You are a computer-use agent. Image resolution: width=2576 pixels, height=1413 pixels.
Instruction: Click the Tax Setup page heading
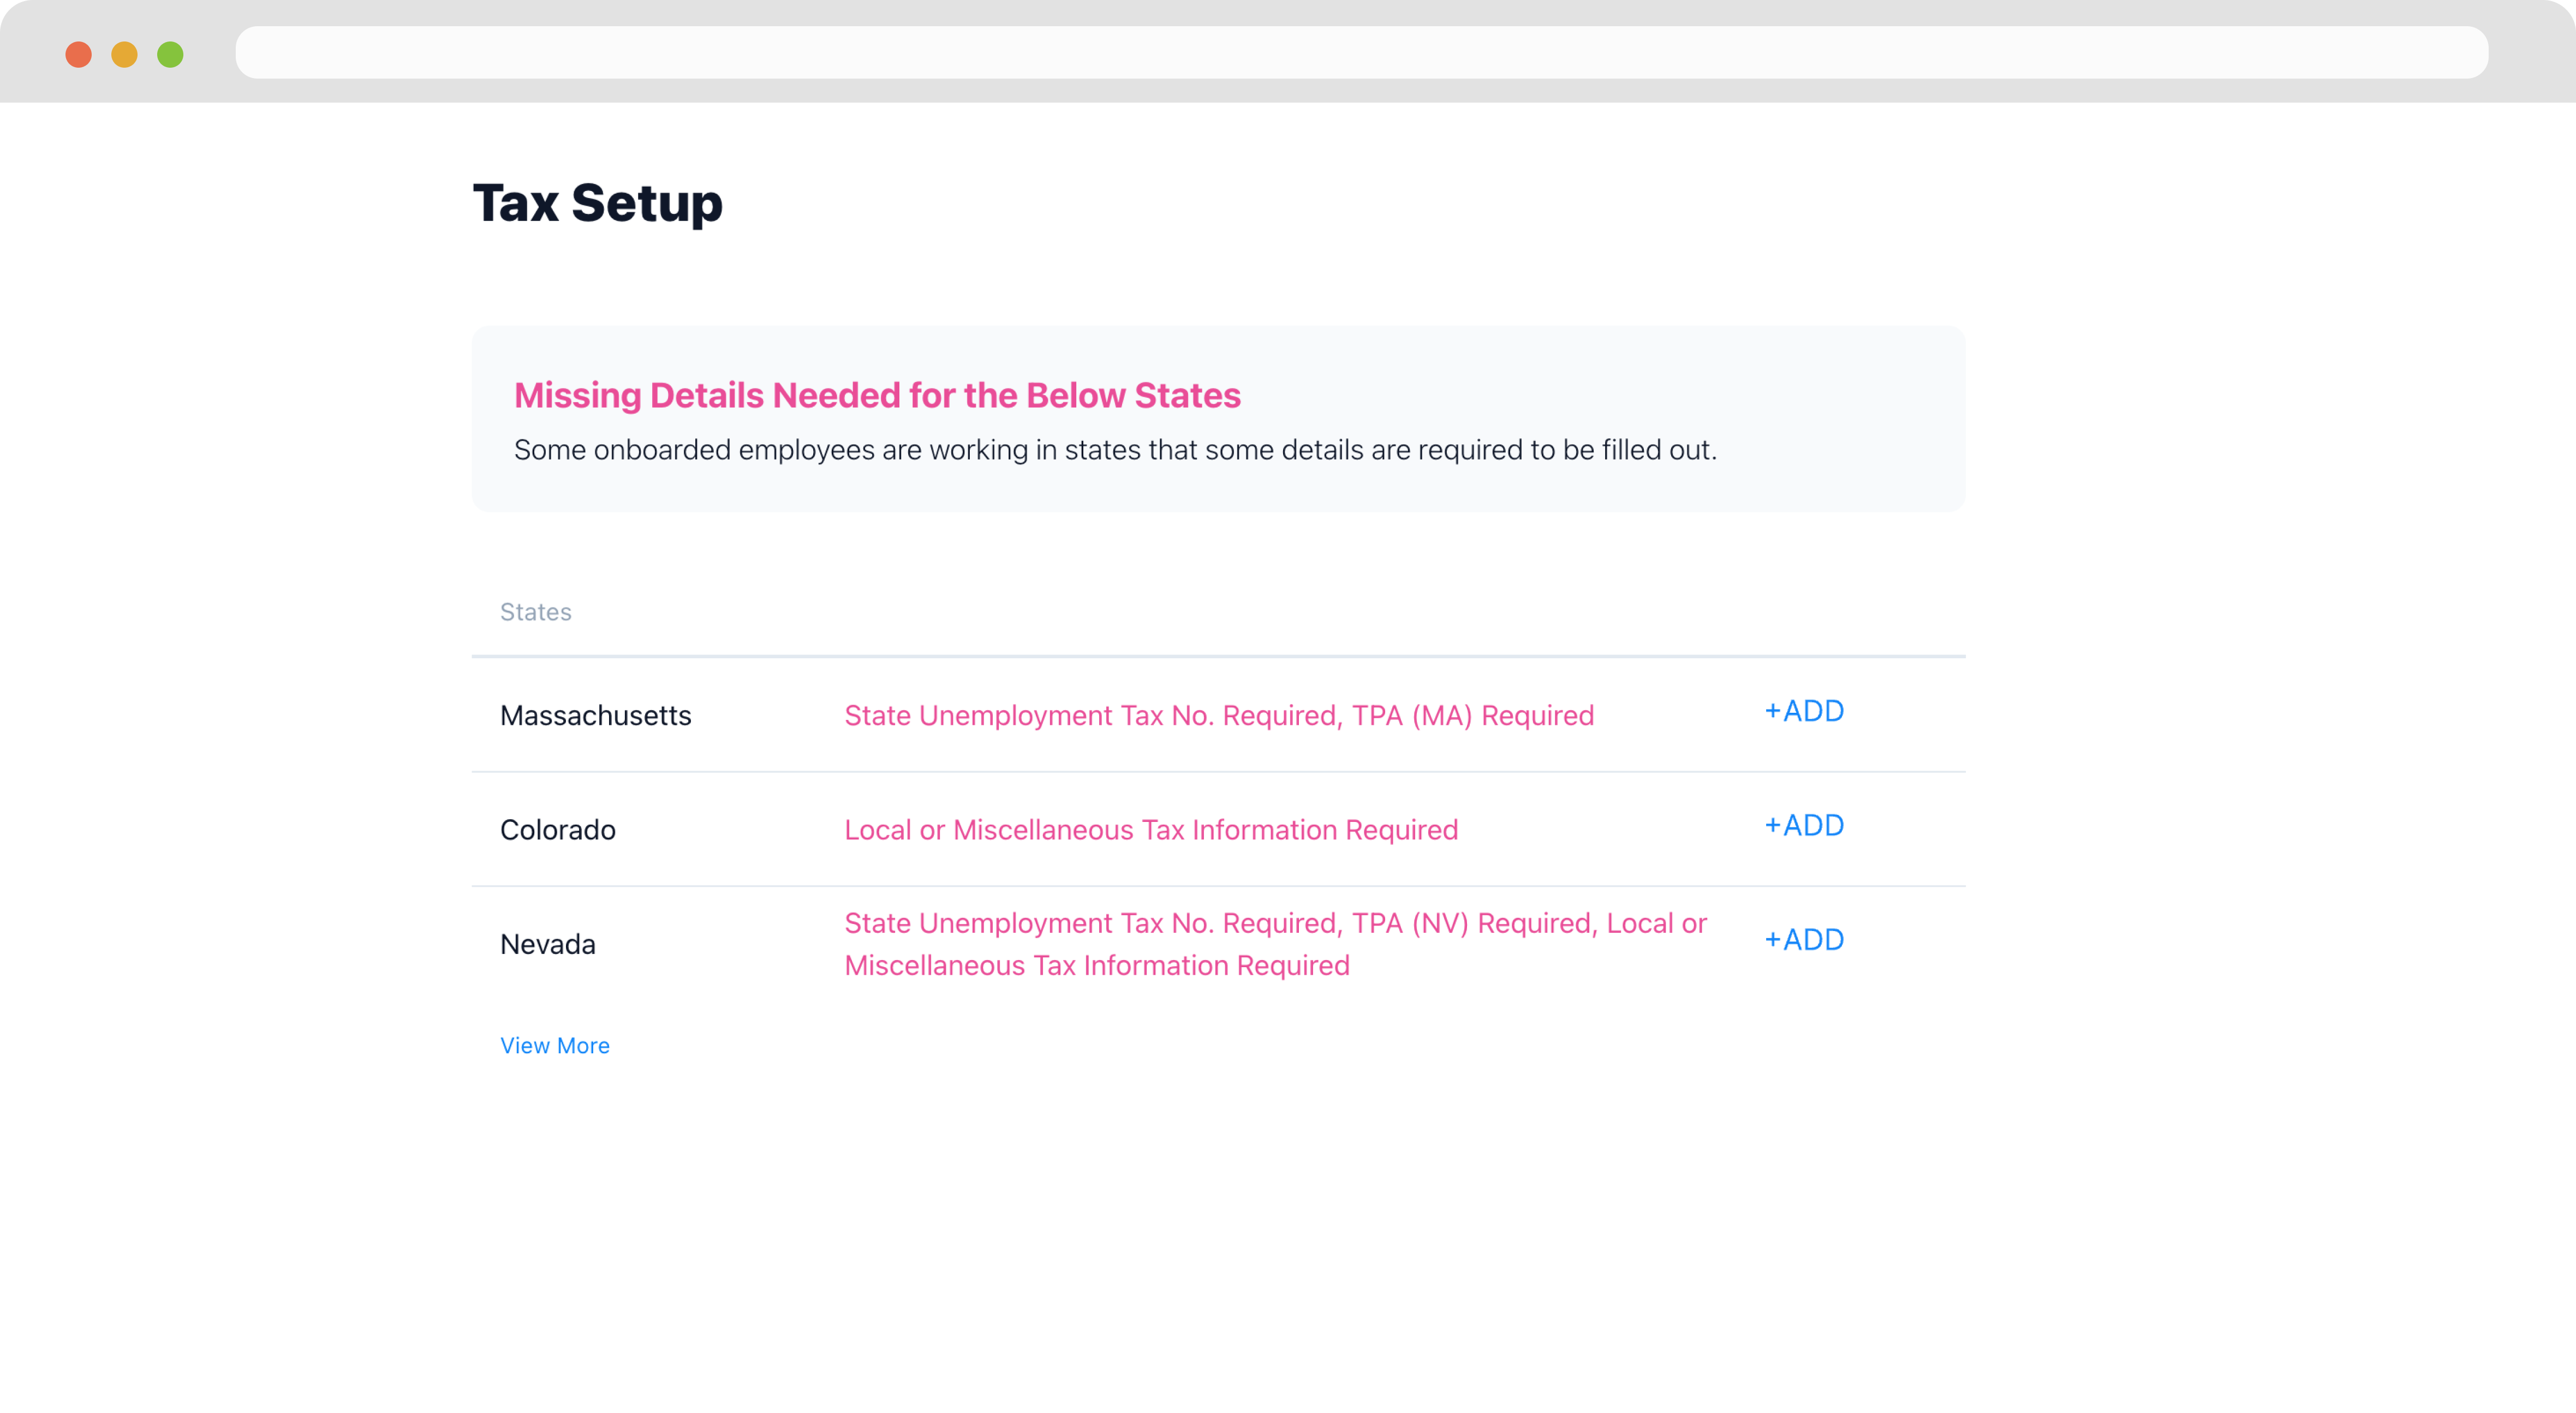coord(597,203)
